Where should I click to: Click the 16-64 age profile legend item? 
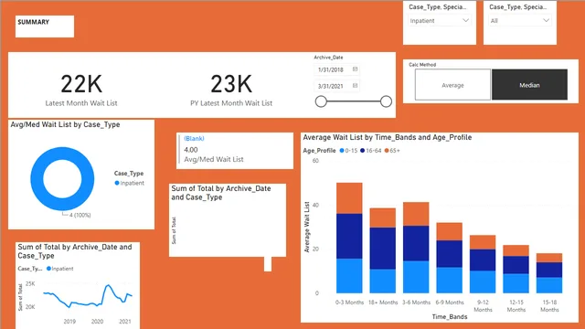370,150
